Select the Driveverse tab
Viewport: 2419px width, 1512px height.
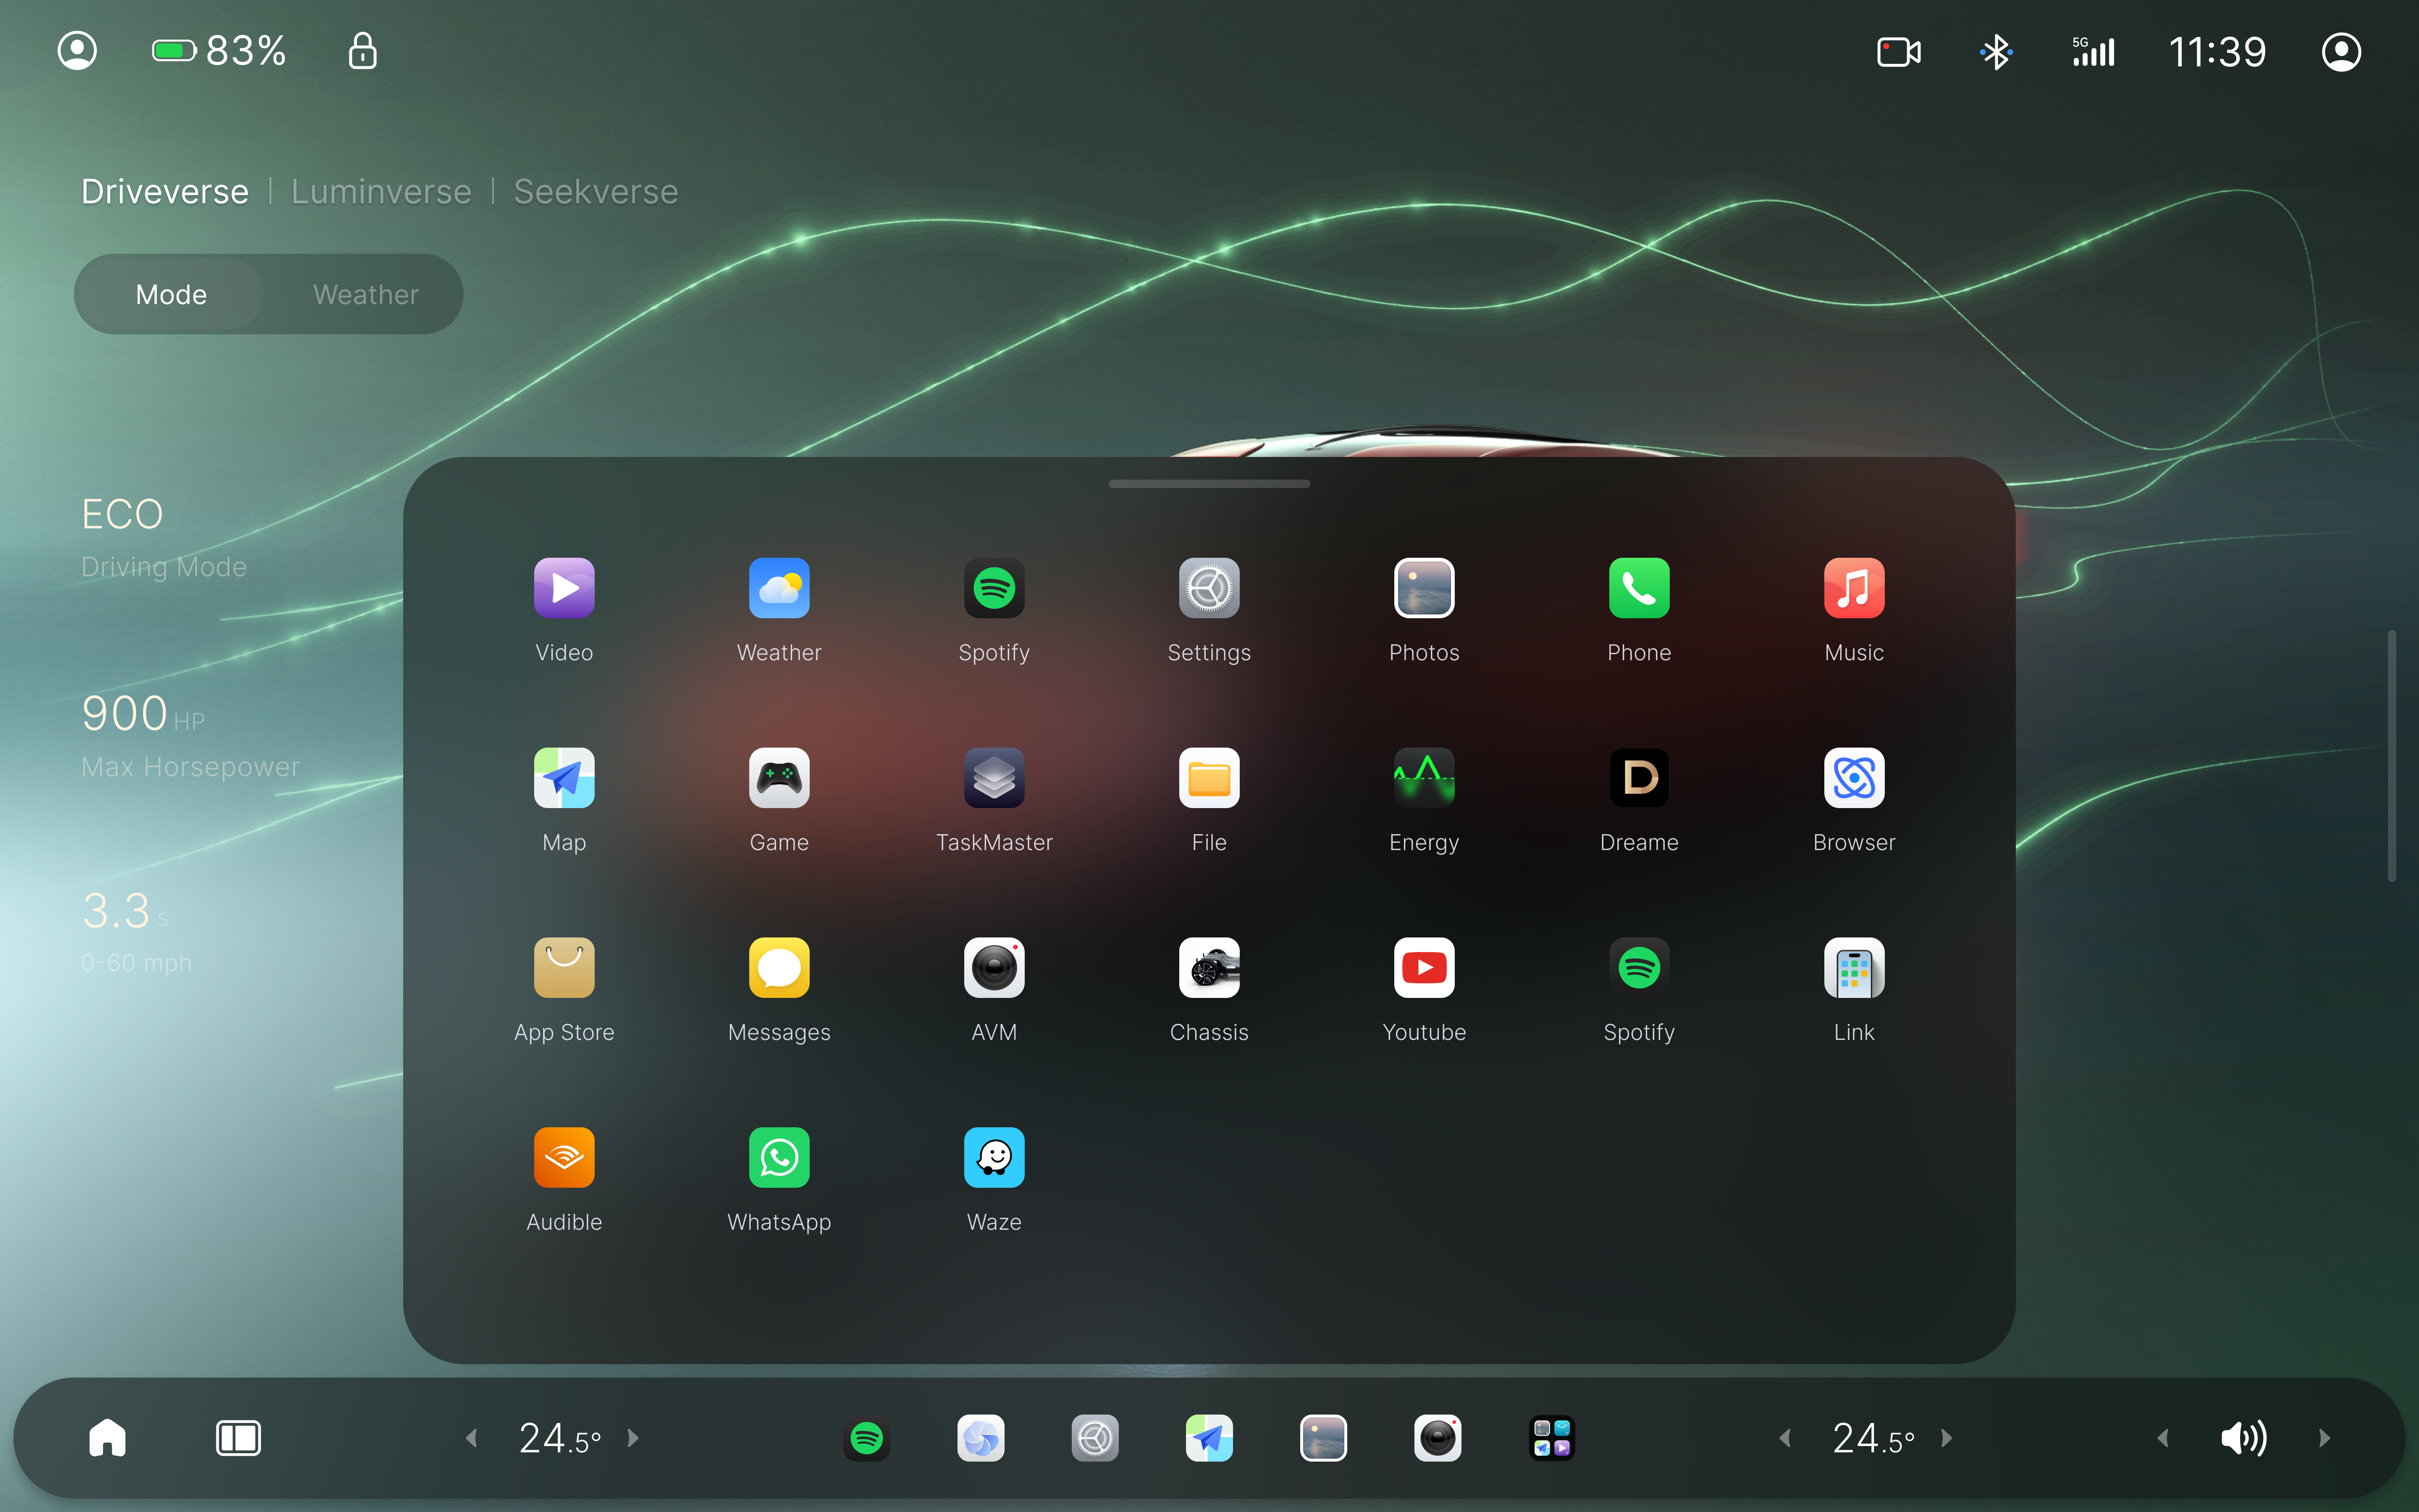pyautogui.click(x=165, y=191)
